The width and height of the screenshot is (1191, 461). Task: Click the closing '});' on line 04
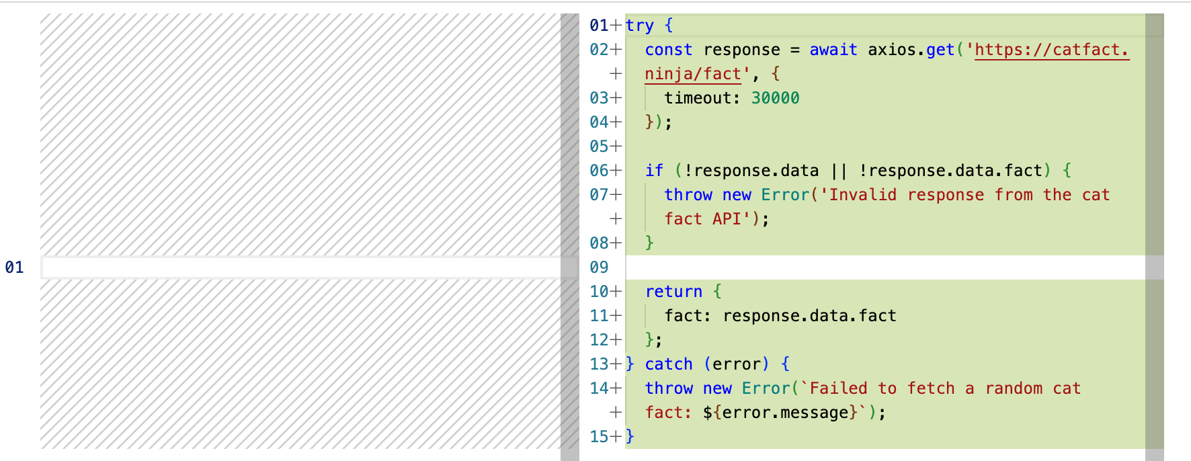tap(659, 122)
